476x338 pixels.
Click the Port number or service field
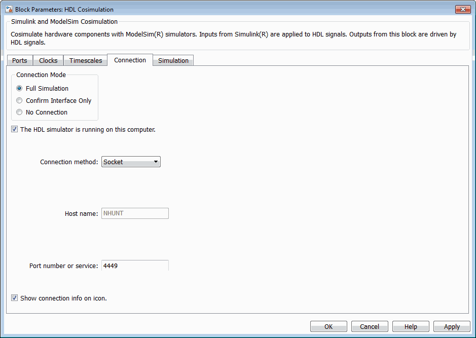(x=135, y=266)
